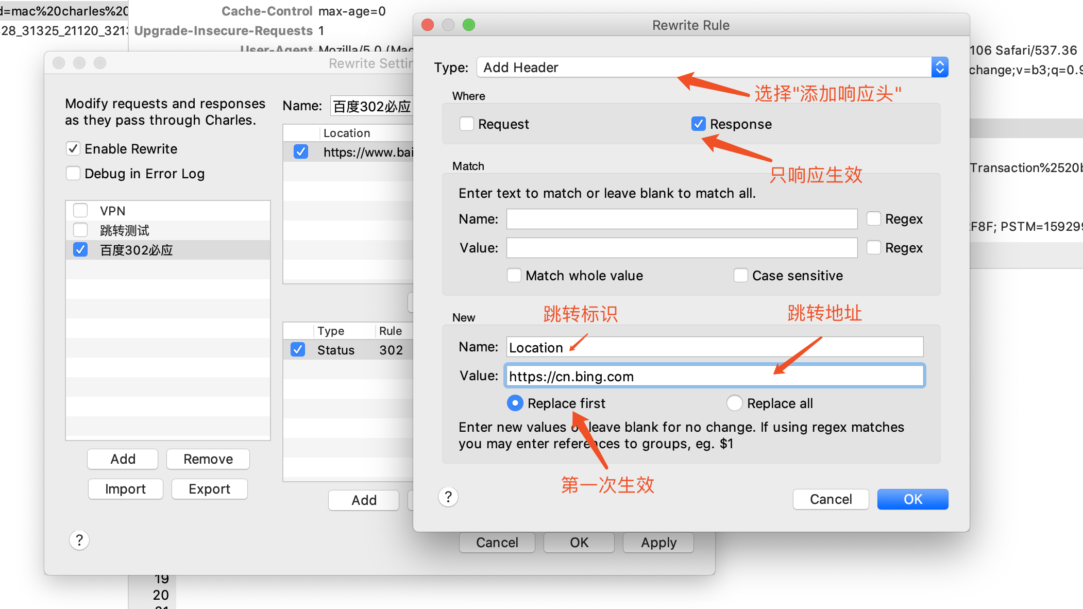
Task: Click the Match Value input field
Action: tap(682, 248)
